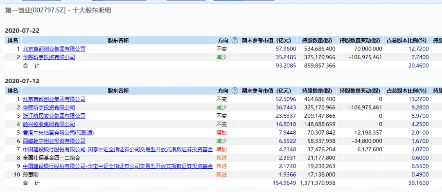Select ratio cell 0.4900
Image resolution: width=442 pixels, height=192 pixels.
(x=420, y=174)
